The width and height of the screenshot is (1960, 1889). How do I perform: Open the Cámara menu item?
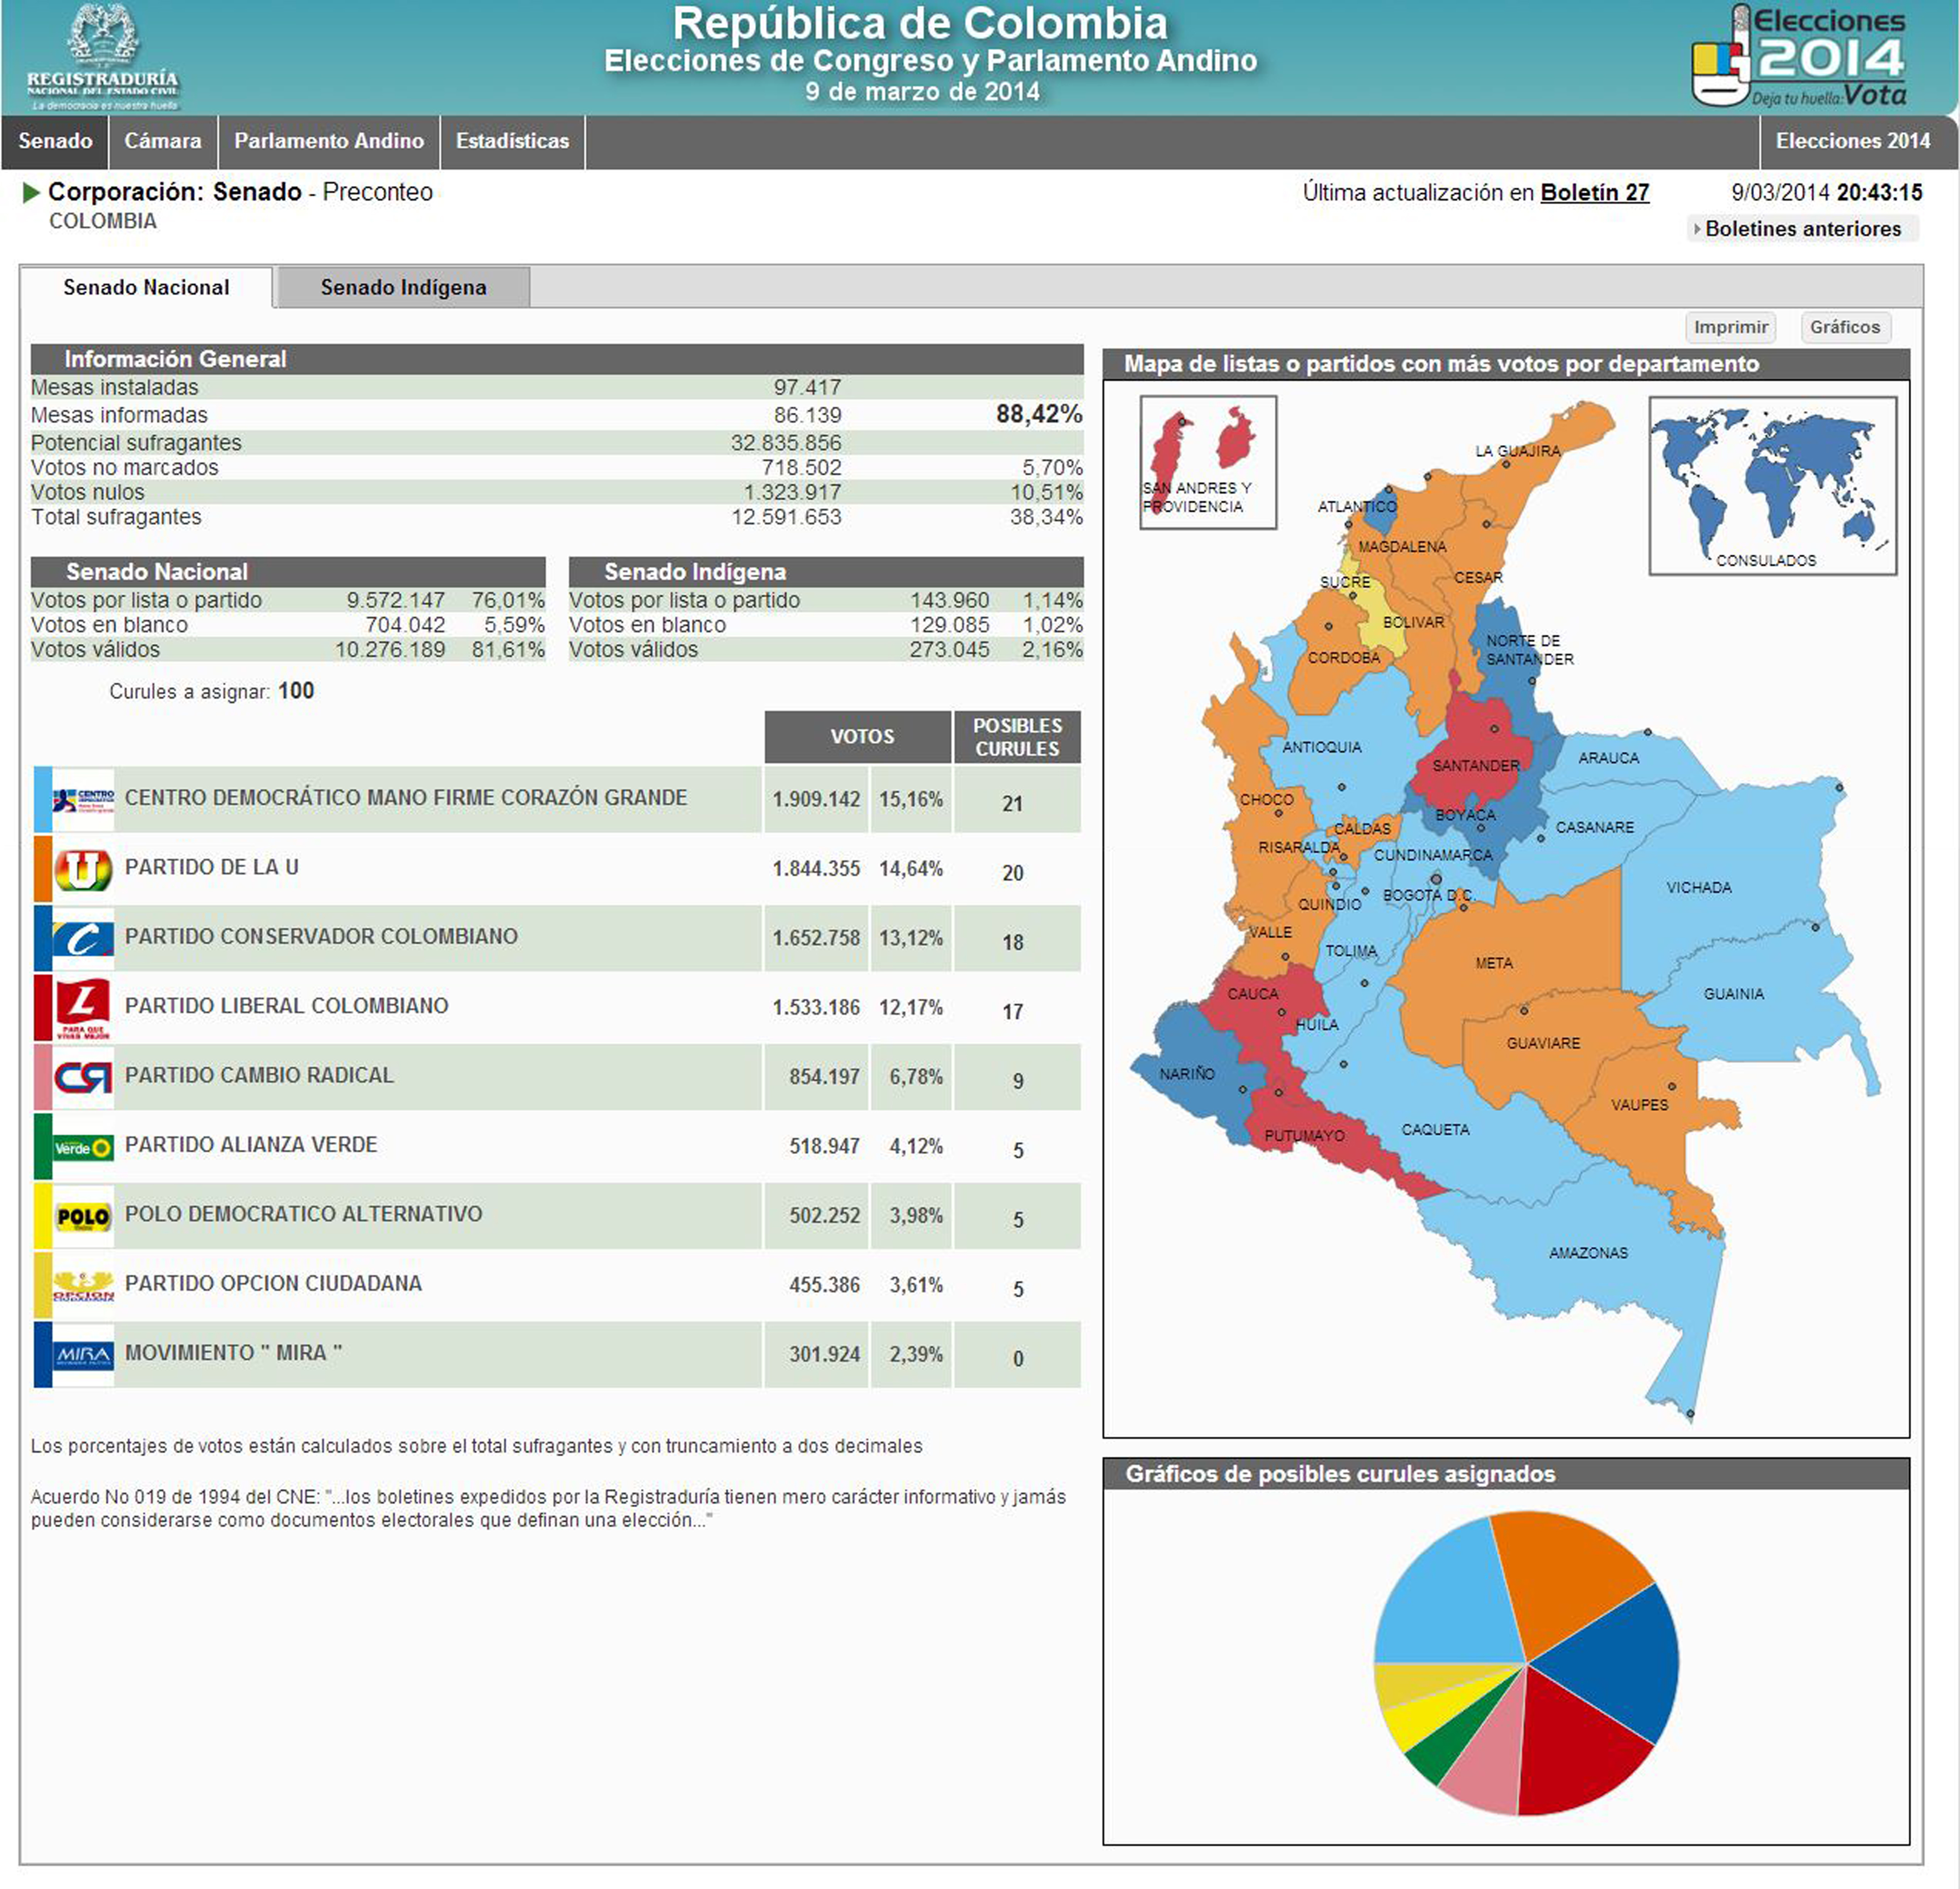click(x=163, y=141)
